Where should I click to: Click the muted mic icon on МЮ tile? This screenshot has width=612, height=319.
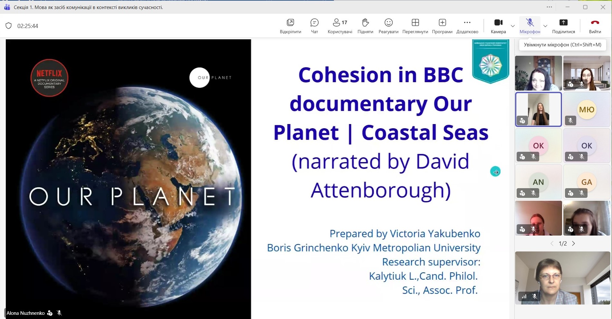pyautogui.click(x=570, y=121)
